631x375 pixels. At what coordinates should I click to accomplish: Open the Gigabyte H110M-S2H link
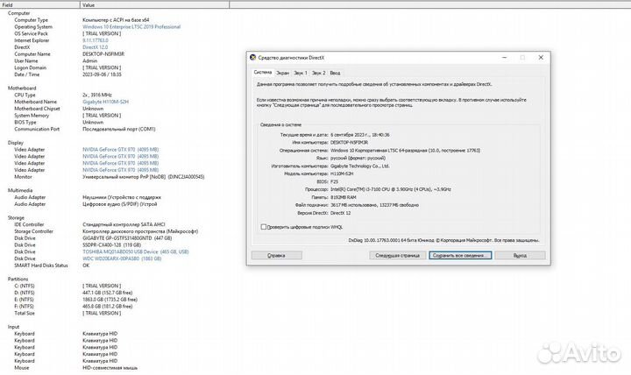[105, 102]
